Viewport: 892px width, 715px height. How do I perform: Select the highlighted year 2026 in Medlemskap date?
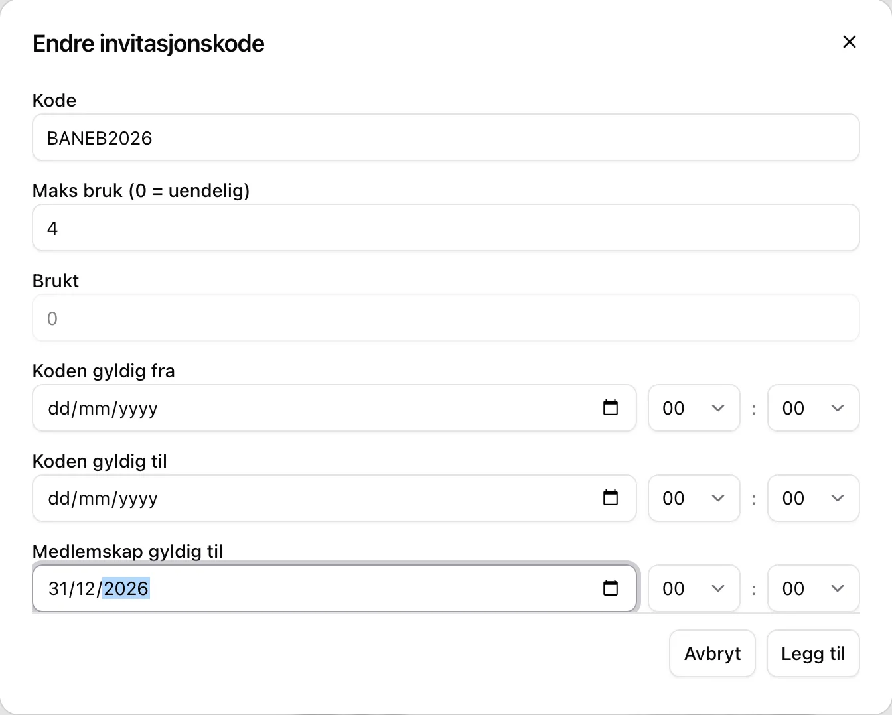click(126, 588)
